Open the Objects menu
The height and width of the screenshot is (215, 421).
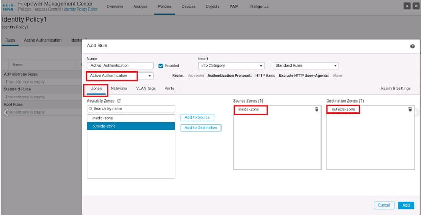click(213, 7)
